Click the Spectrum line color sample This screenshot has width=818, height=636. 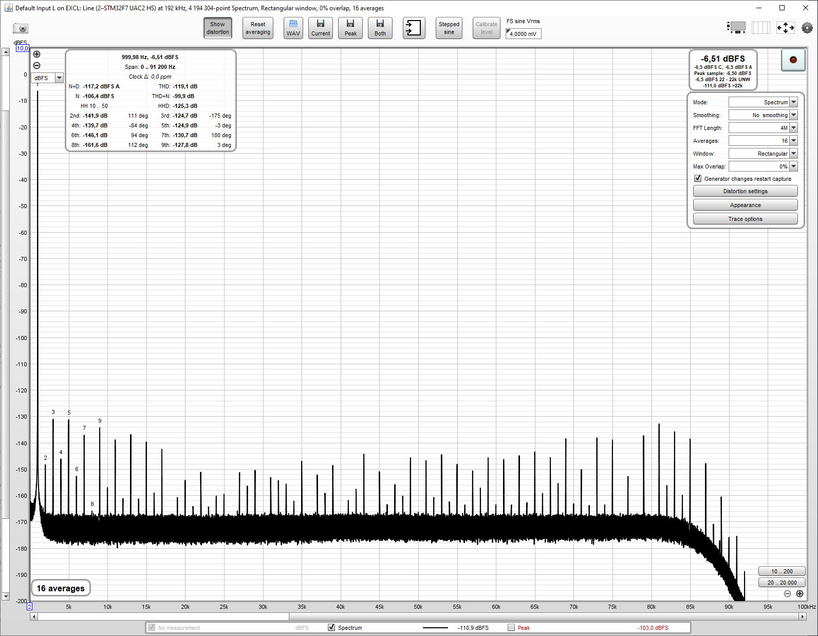click(x=436, y=628)
